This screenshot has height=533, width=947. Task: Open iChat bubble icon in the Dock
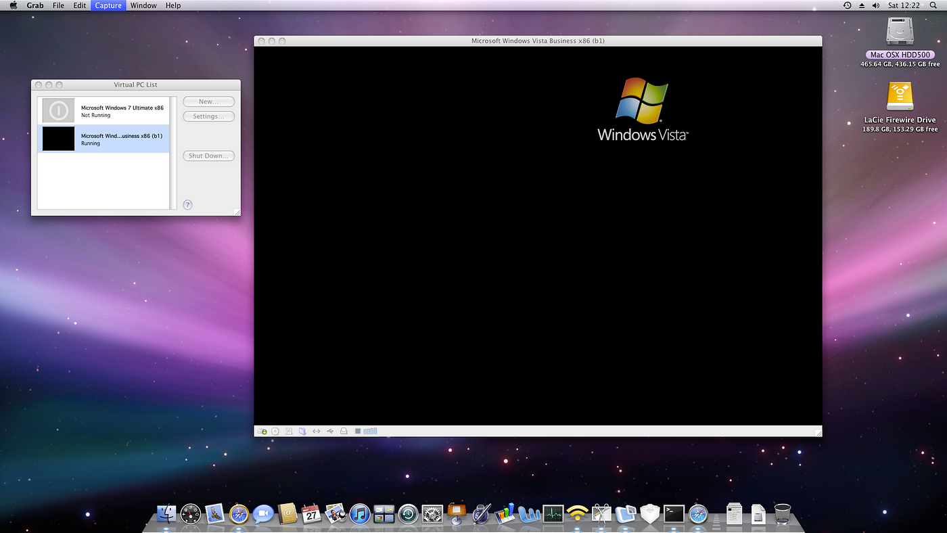pyautogui.click(x=263, y=514)
